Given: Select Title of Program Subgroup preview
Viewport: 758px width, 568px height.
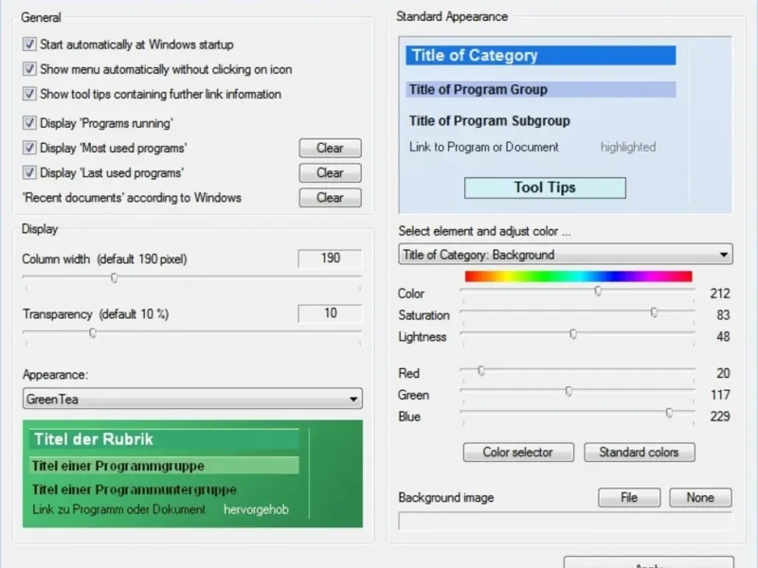Looking at the screenshot, I should [x=490, y=121].
